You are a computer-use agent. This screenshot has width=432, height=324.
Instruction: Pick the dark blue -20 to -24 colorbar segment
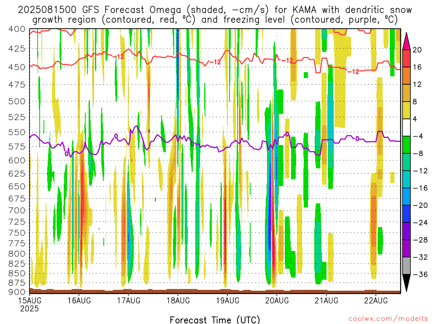coord(406,214)
